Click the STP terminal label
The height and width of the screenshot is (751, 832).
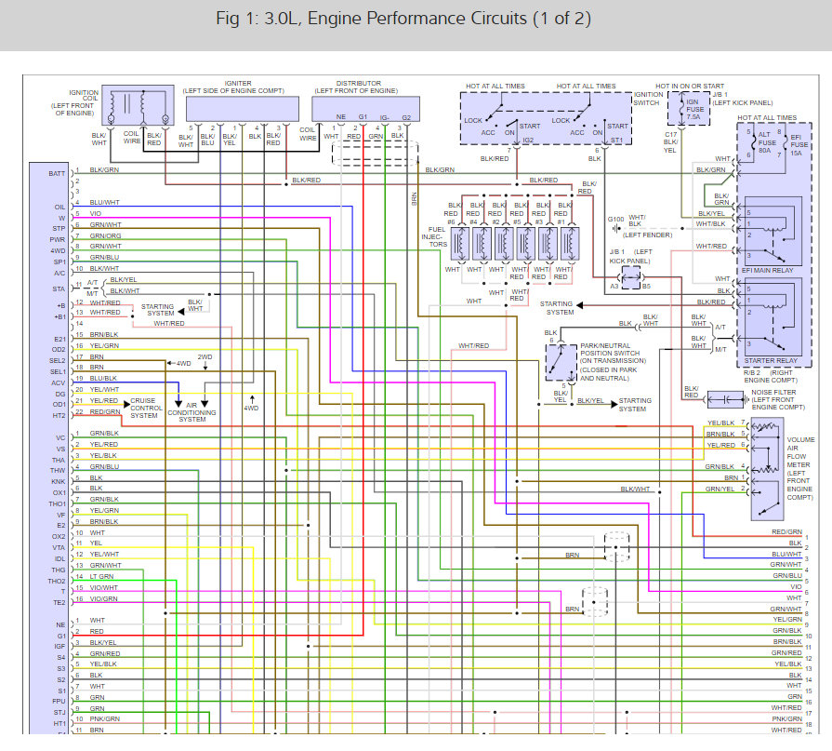coord(59,228)
